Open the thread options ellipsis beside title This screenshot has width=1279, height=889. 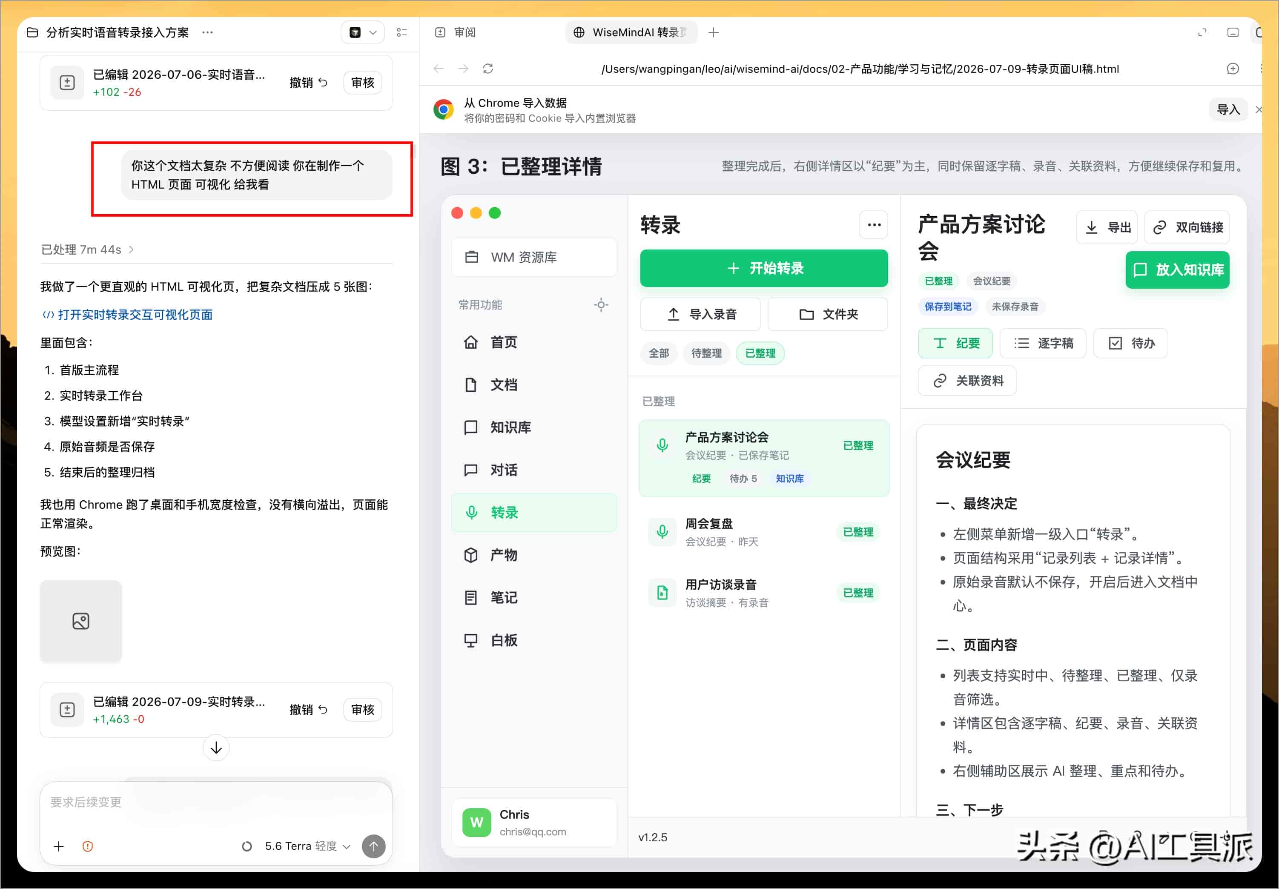[x=207, y=32]
